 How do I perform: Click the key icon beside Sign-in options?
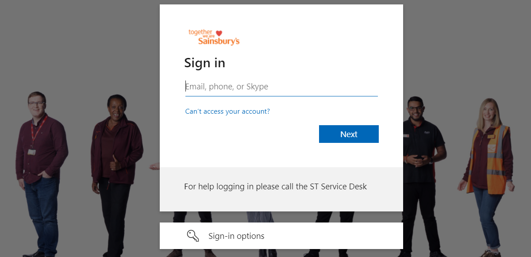pyautogui.click(x=192, y=236)
